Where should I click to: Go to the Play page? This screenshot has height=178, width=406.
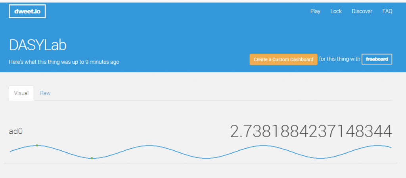[315, 11]
